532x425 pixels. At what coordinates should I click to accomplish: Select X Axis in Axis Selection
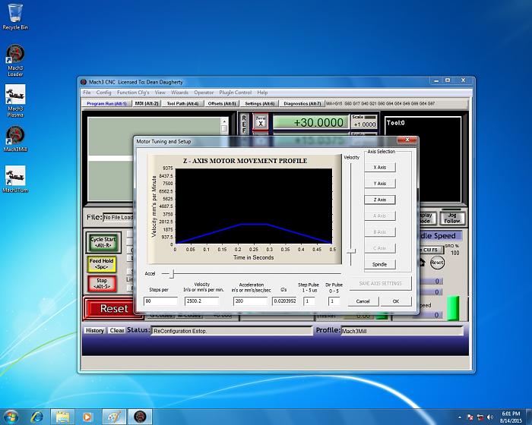[380, 167]
